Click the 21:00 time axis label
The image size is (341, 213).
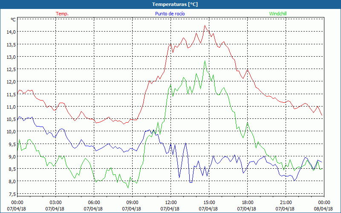pos(286,202)
